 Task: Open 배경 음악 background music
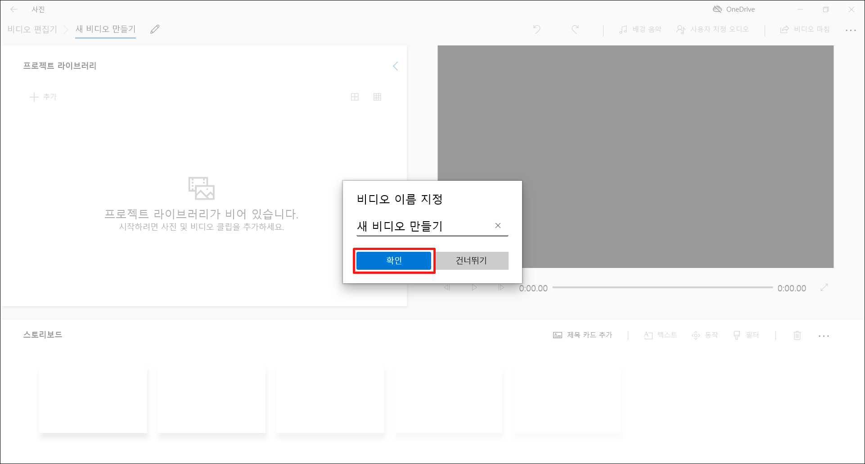pyautogui.click(x=640, y=29)
